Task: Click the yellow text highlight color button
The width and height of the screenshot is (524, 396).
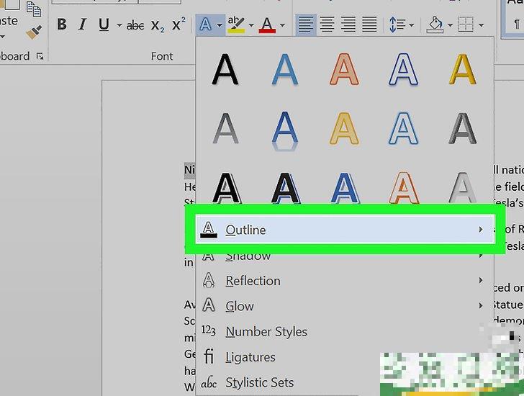Action: tap(235, 25)
